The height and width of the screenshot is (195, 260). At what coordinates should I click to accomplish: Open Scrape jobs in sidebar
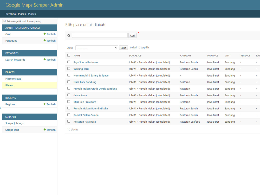12,130
